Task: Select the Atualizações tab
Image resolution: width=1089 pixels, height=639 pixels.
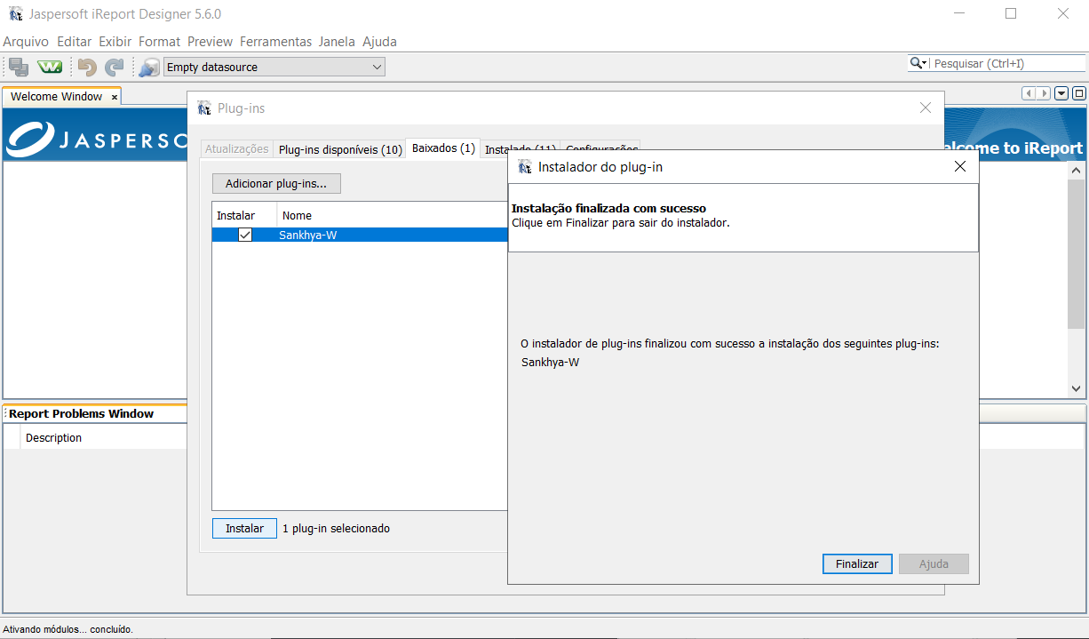Action: [237, 149]
